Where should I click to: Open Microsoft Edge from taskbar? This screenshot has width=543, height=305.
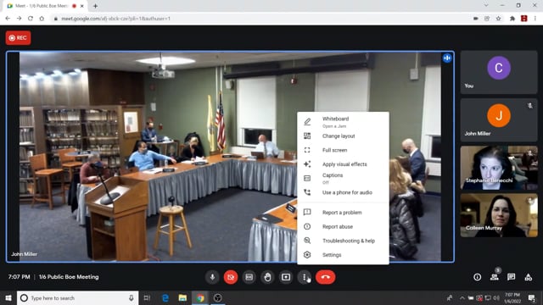coord(165,297)
